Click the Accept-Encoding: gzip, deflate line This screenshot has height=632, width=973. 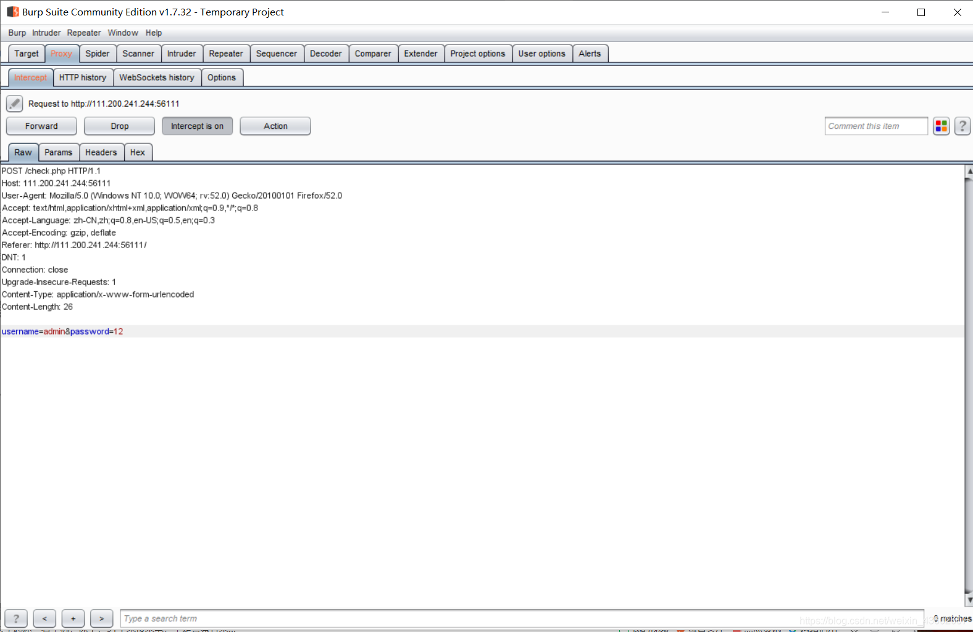59,233
